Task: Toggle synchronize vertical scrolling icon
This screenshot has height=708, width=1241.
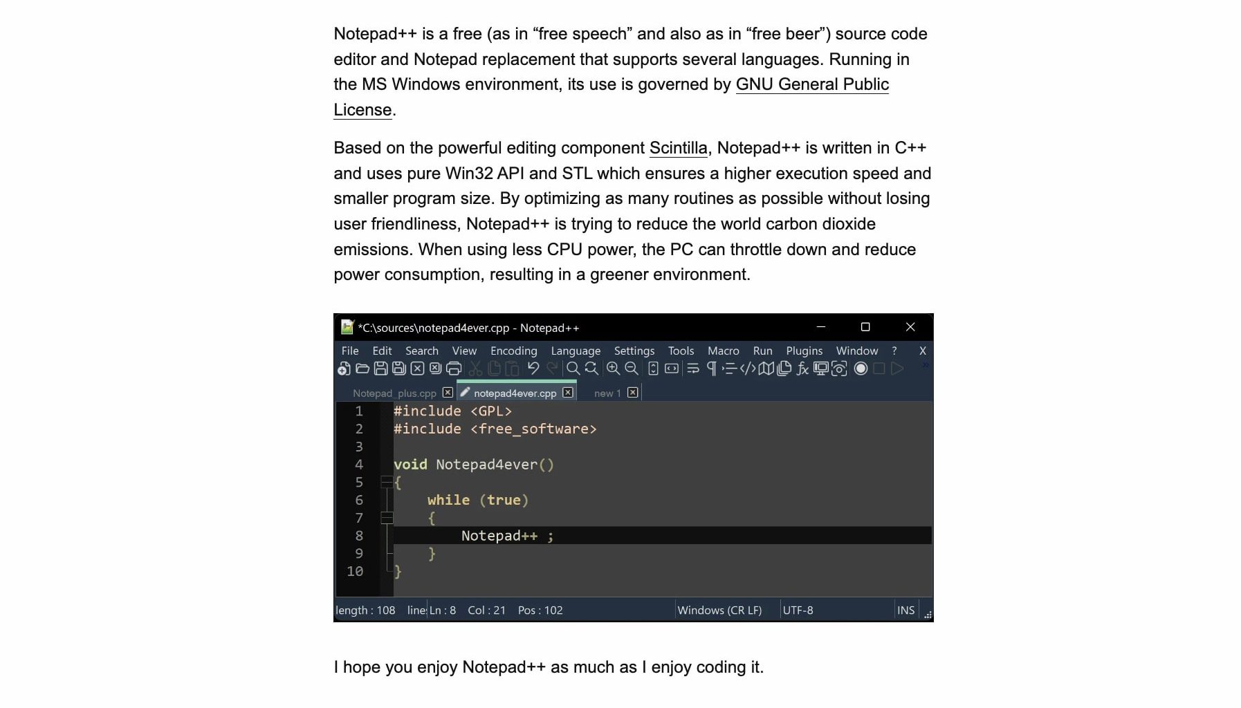Action: (652, 369)
